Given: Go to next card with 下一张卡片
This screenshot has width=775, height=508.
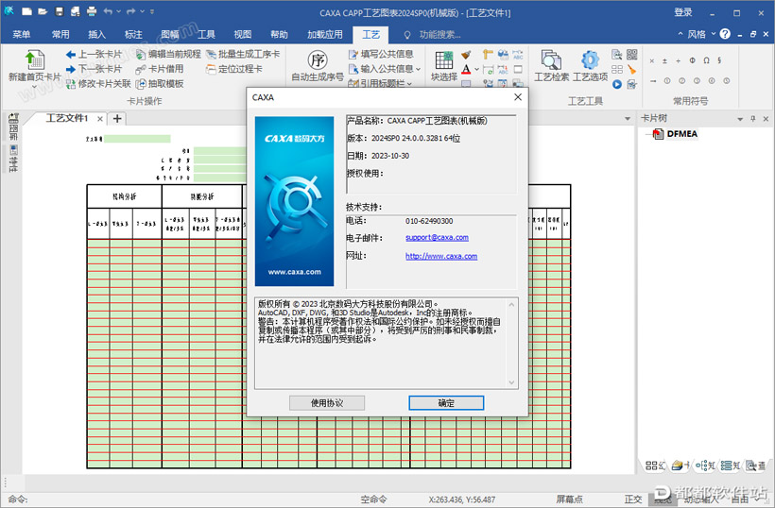Looking at the screenshot, I should [x=94, y=69].
